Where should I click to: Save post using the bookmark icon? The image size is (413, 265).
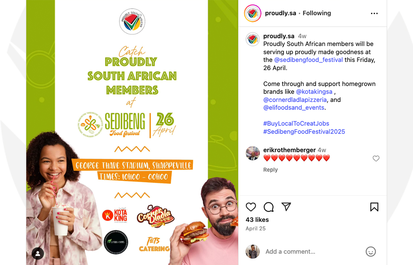point(374,207)
